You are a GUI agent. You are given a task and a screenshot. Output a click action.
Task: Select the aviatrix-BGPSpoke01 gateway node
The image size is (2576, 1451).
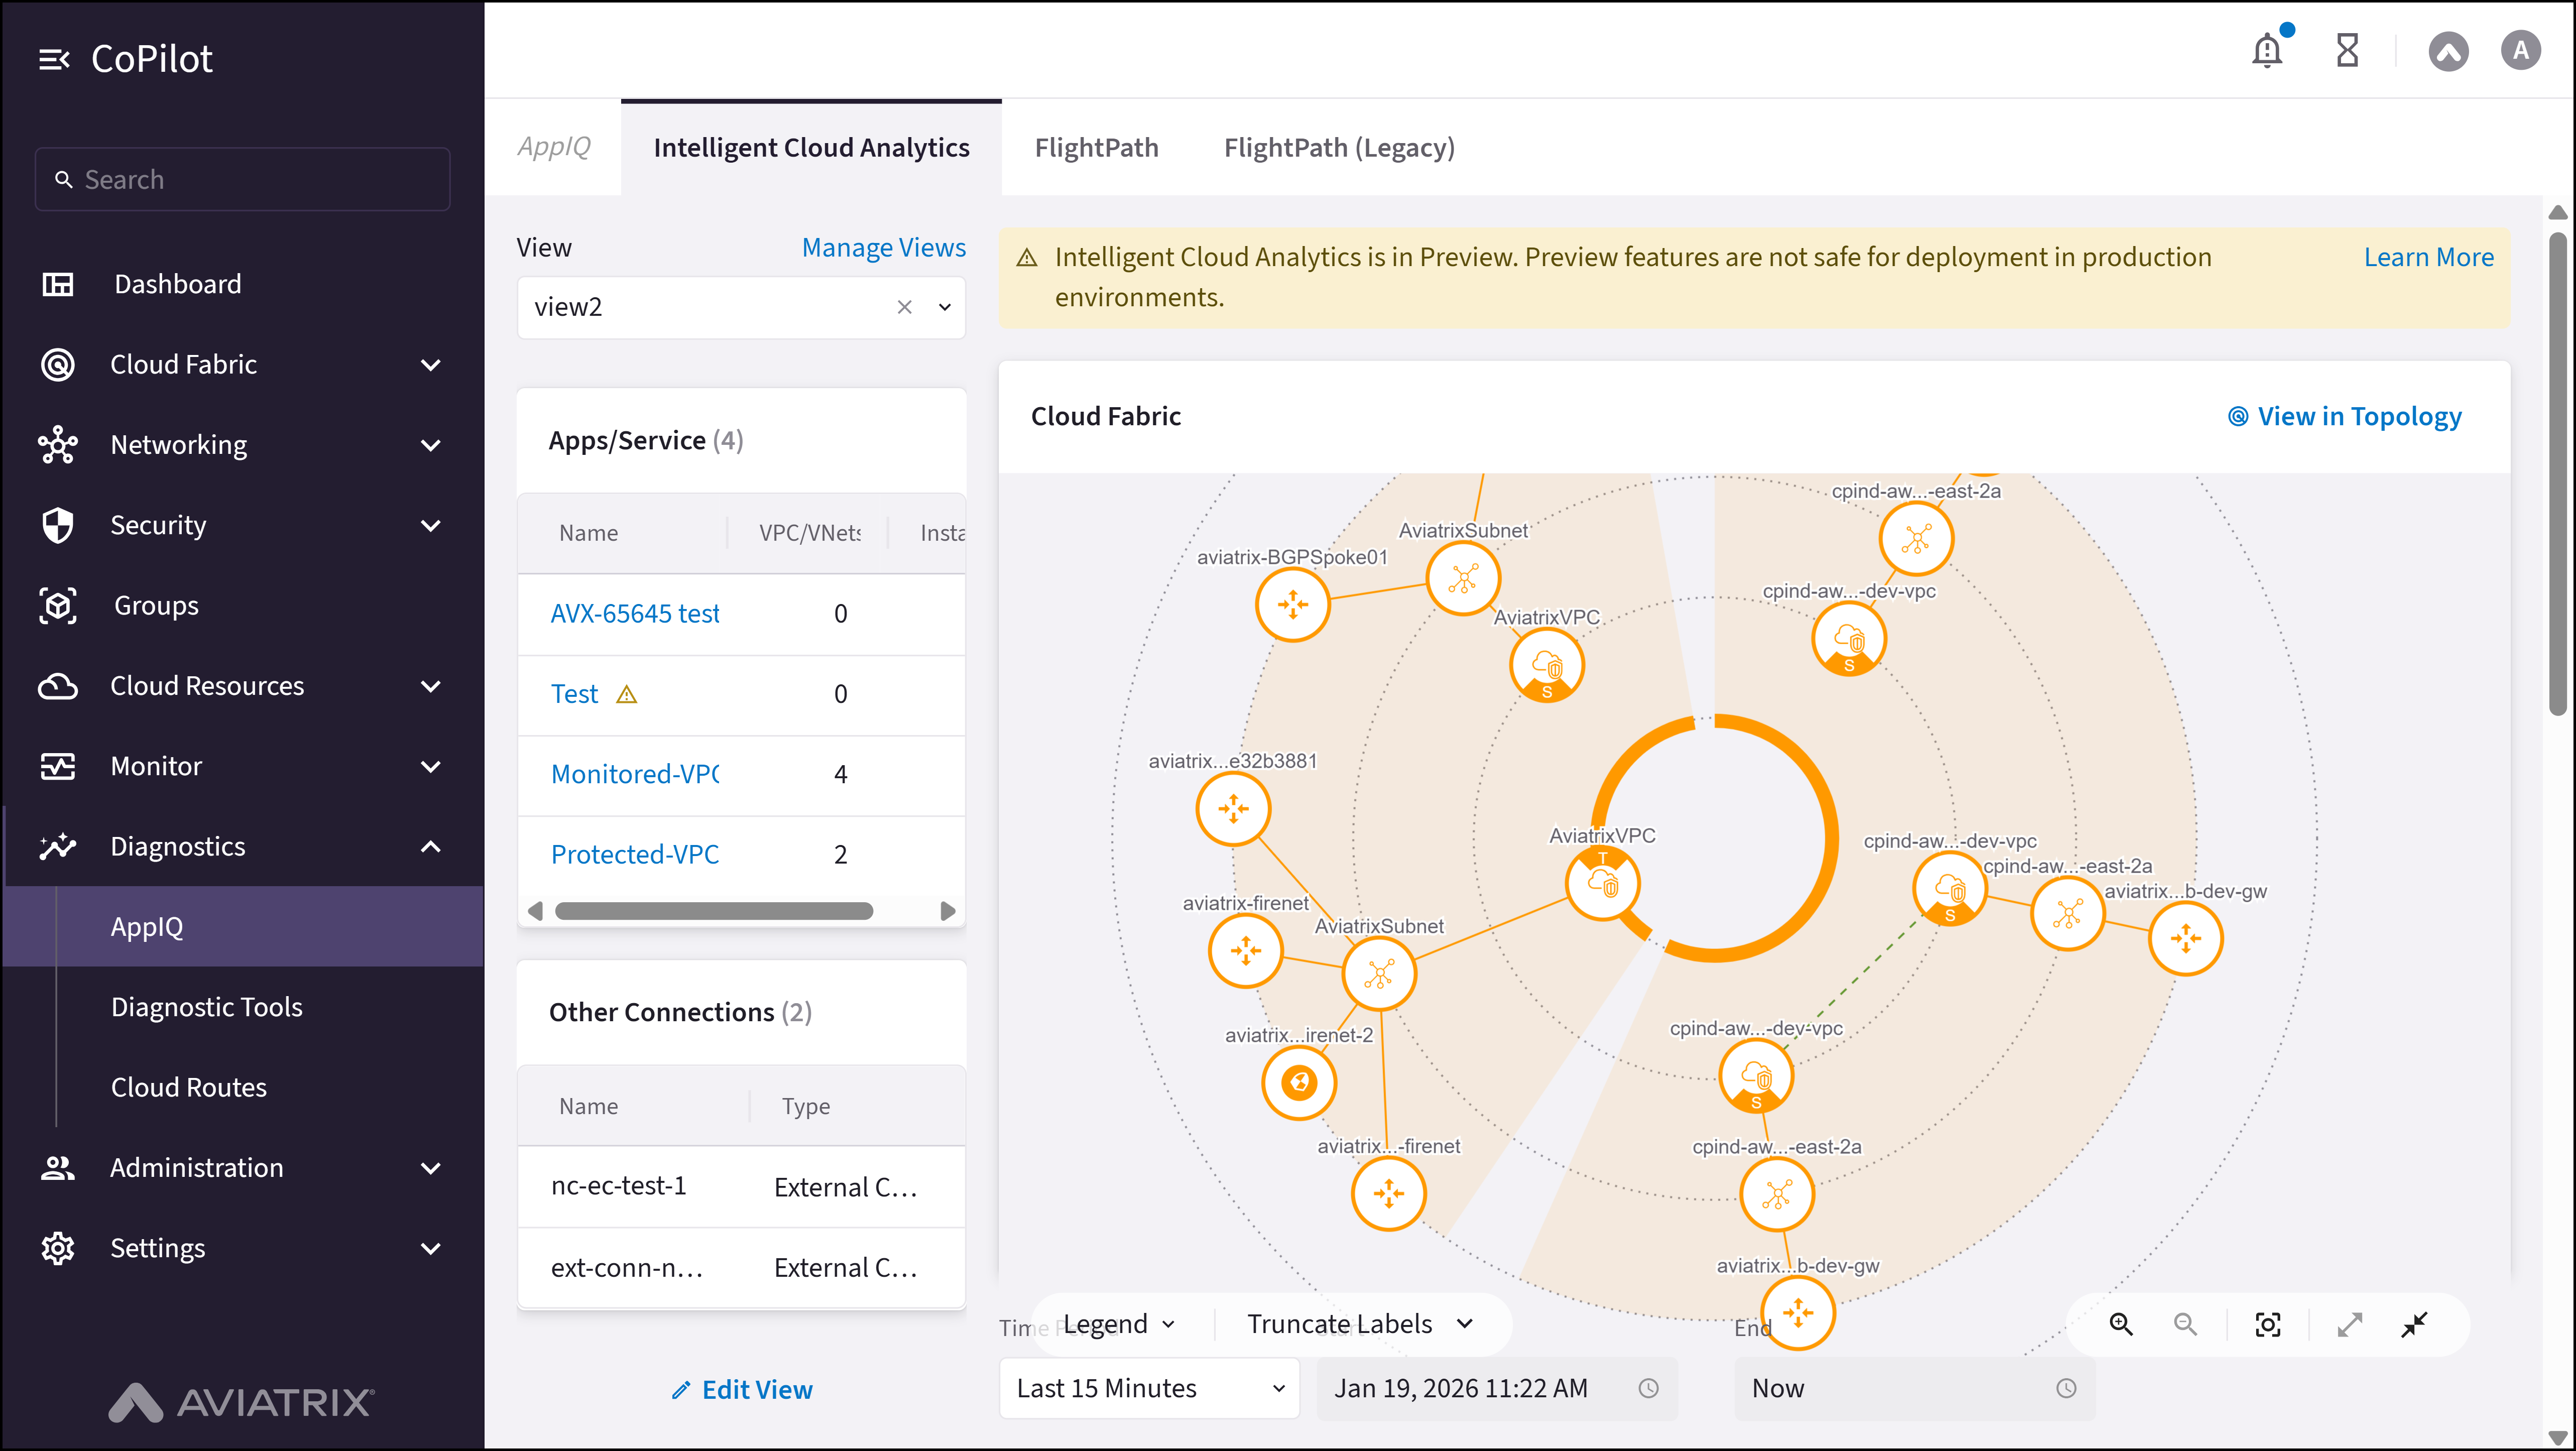1294,604
